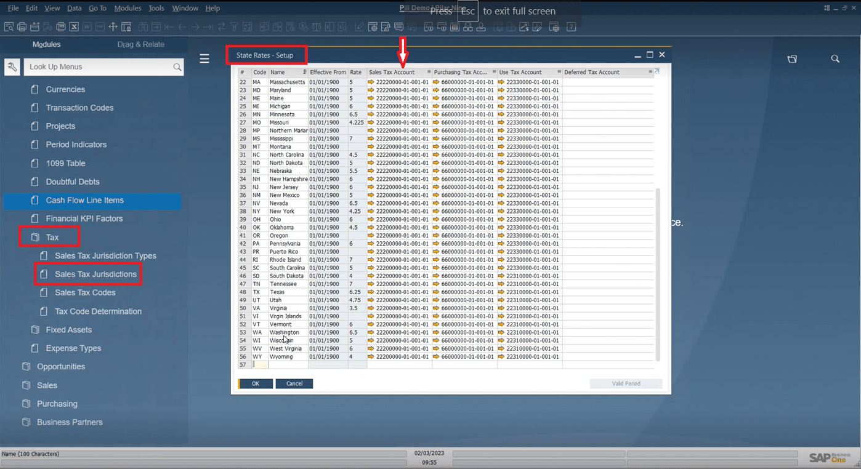Collapse the Tax tree item
This screenshot has width=861, height=469.
pos(52,236)
